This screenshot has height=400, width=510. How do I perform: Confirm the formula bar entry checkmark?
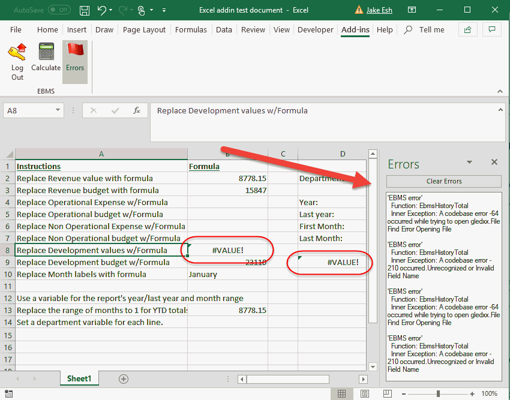115,110
